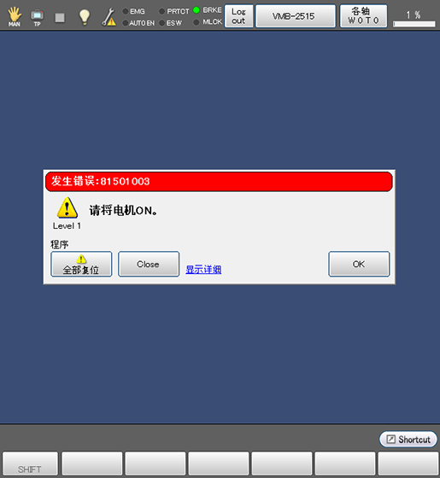Click the MLOK indicator
This screenshot has width=440, height=478.
(208, 21)
